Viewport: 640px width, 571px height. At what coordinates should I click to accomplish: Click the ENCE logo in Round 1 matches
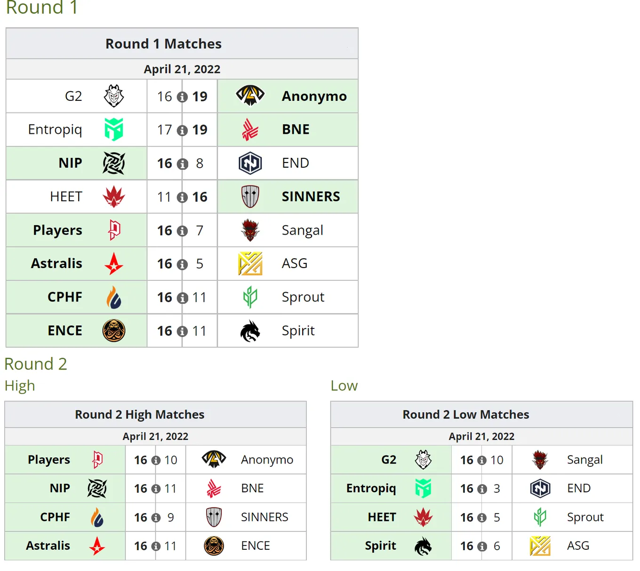[x=114, y=331]
